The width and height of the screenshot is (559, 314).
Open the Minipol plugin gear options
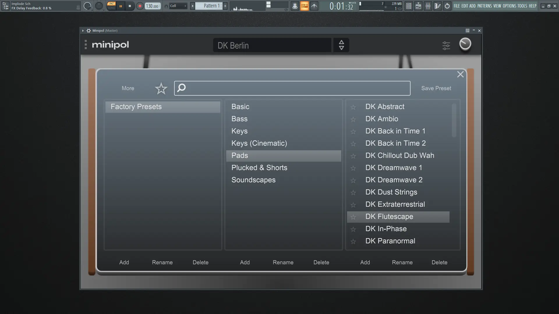[89, 31]
